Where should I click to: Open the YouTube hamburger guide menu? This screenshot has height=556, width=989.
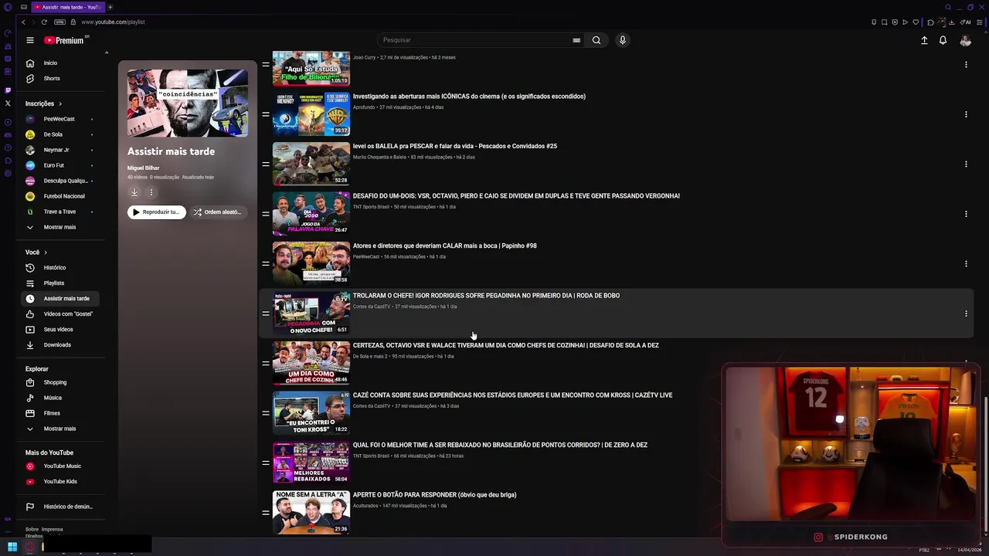point(30,40)
